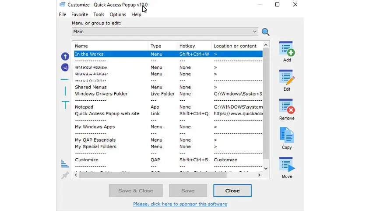Select the 'My Windows Apps' row
Viewport: 366px width, 211px height.
[168, 127]
